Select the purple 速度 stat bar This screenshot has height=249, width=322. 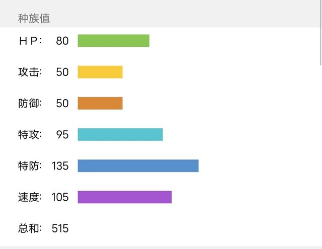pyautogui.click(x=124, y=197)
